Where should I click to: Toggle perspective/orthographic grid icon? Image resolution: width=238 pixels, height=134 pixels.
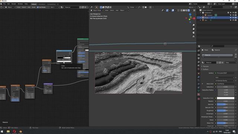(193, 36)
